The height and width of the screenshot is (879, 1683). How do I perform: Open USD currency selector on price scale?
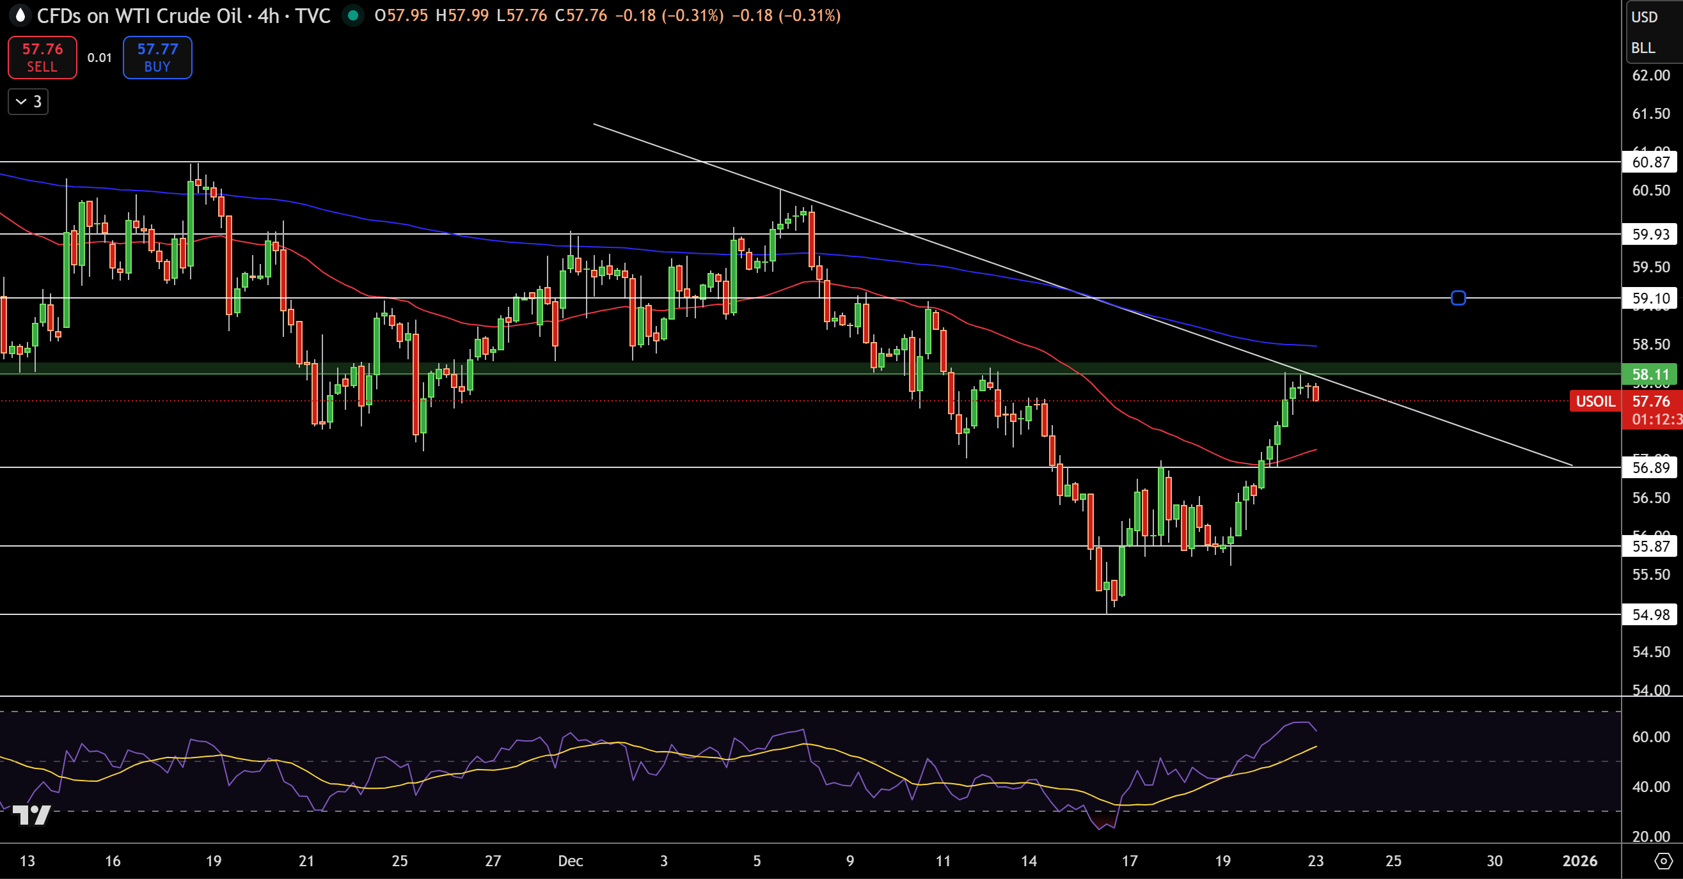pos(1645,17)
